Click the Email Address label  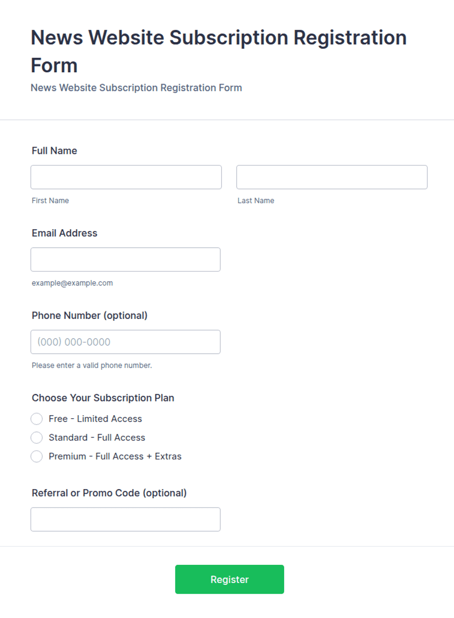coord(64,233)
